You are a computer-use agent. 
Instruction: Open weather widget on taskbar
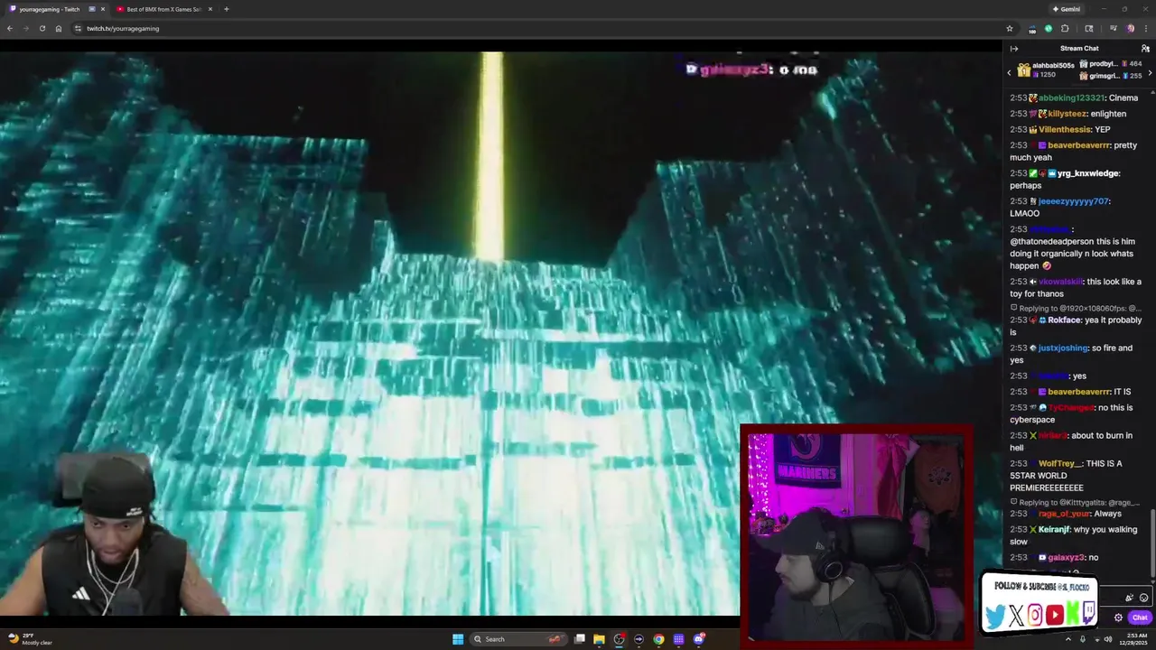[29, 639]
